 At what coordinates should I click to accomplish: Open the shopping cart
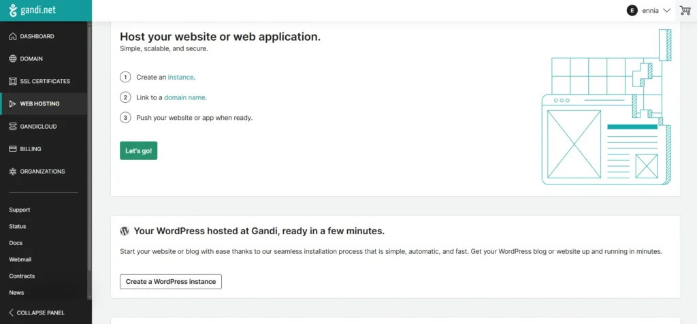[685, 10]
